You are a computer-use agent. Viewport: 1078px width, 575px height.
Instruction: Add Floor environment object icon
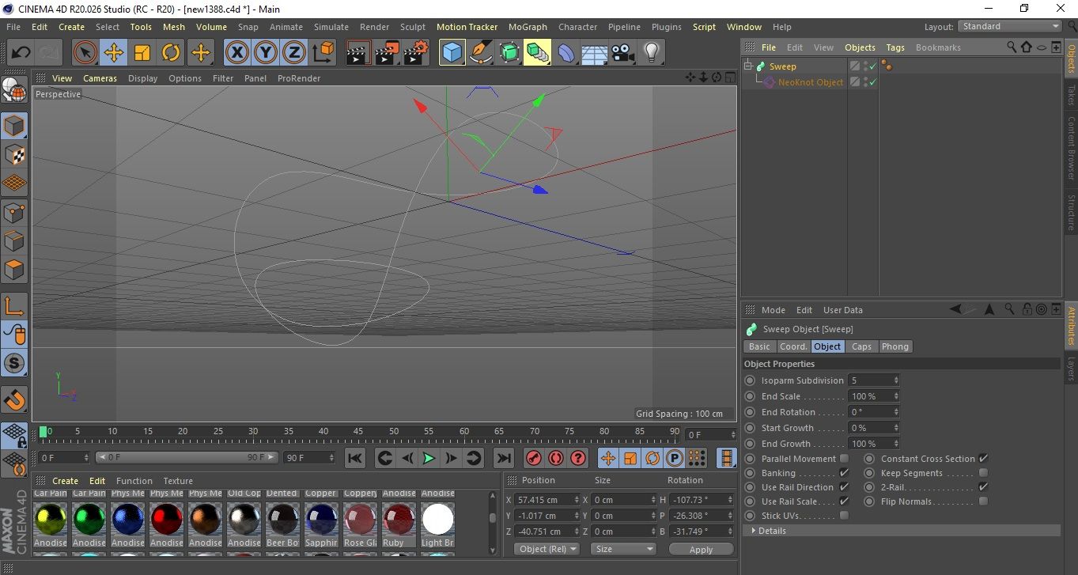594,53
